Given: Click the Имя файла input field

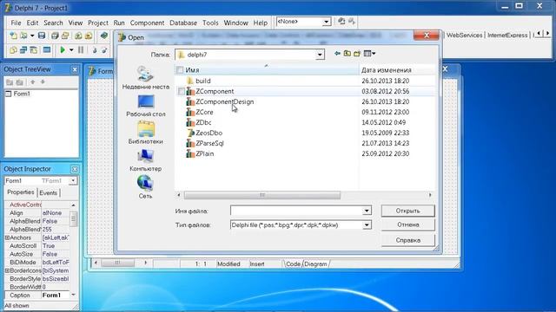Looking at the screenshot, I should click(x=296, y=211).
